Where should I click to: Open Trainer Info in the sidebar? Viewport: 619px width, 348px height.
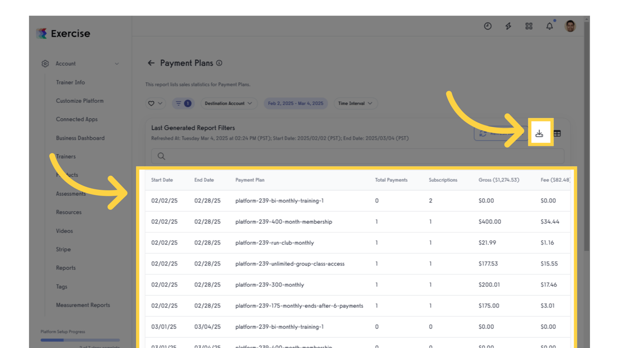point(70,82)
